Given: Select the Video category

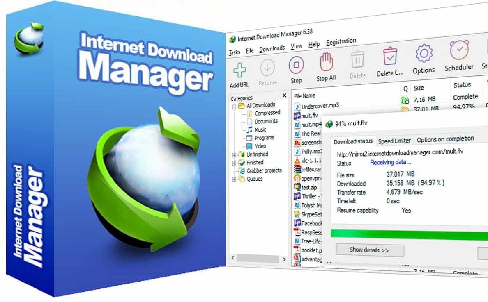Looking at the screenshot, I should pyautogui.click(x=260, y=146).
